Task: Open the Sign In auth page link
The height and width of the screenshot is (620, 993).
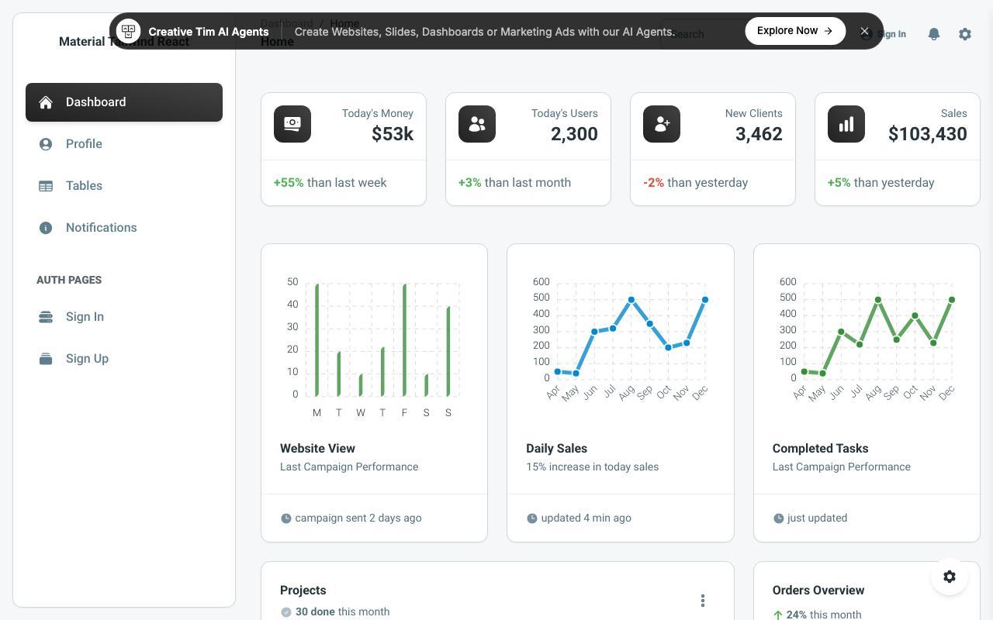Action: 124,317
